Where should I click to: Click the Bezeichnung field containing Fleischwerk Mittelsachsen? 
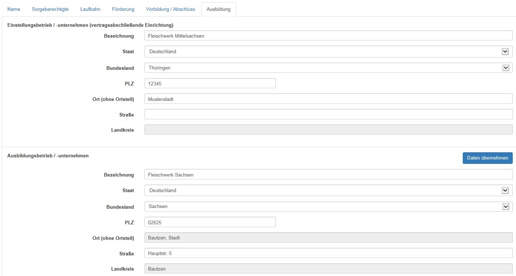point(328,35)
